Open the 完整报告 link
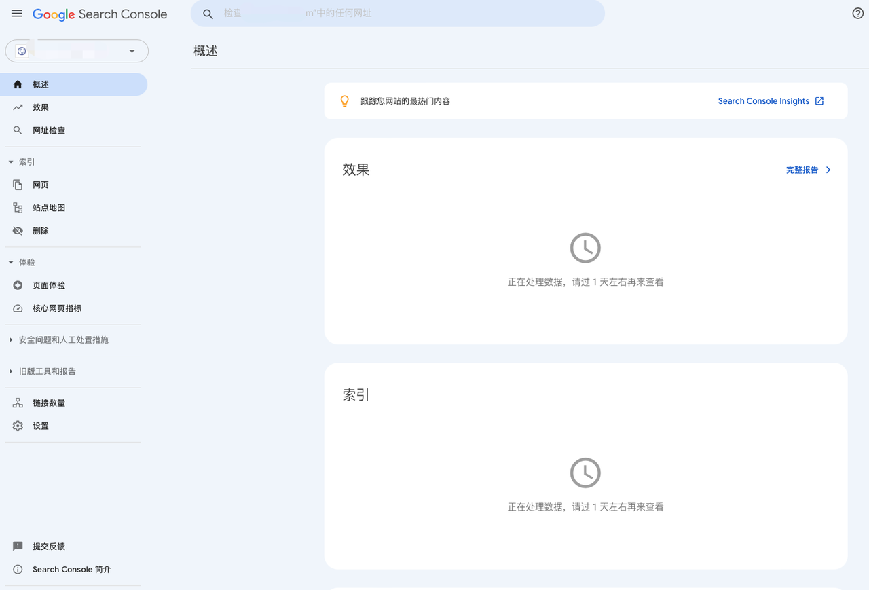This screenshot has width=869, height=590. [x=802, y=170]
